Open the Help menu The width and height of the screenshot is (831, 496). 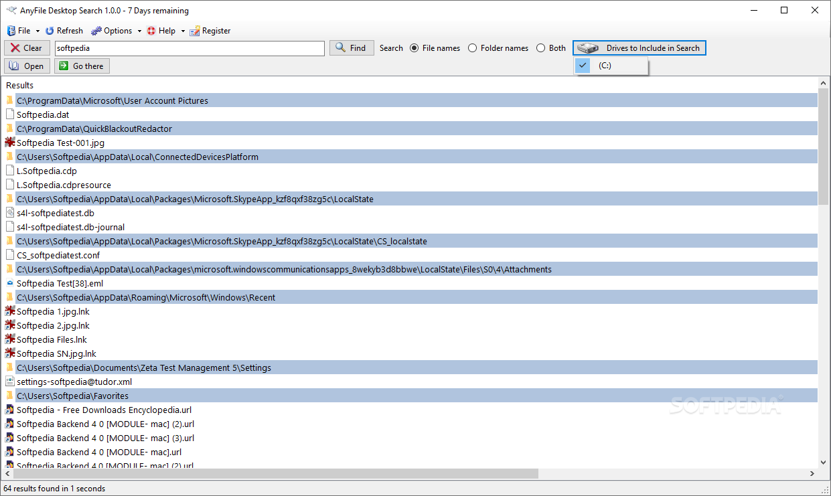(x=161, y=31)
